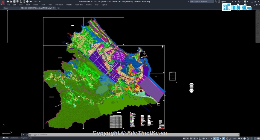
Task: Click the Help question mark icon
Action: (x=245, y=1)
